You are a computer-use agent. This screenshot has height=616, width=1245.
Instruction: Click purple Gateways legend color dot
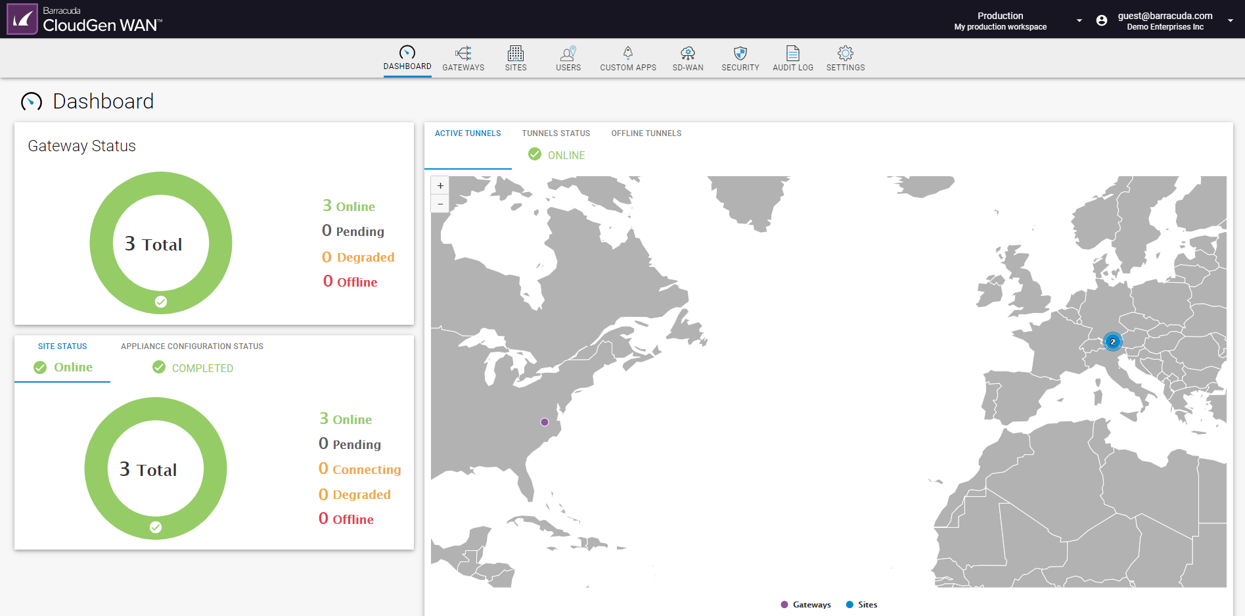point(784,605)
